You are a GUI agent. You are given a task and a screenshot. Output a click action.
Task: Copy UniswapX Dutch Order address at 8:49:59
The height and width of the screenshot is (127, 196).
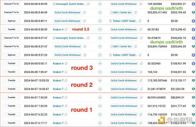[x=88, y=4]
